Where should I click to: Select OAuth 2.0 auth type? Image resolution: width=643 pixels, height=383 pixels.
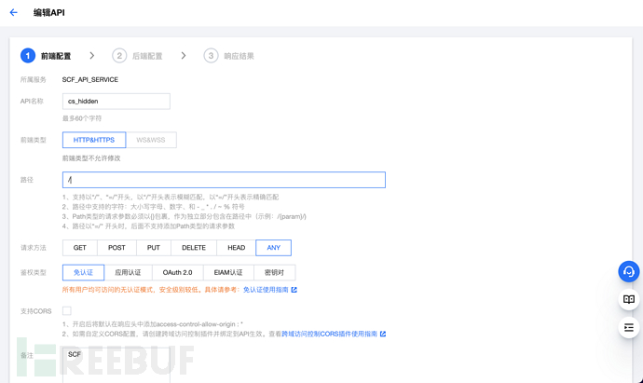178,272
